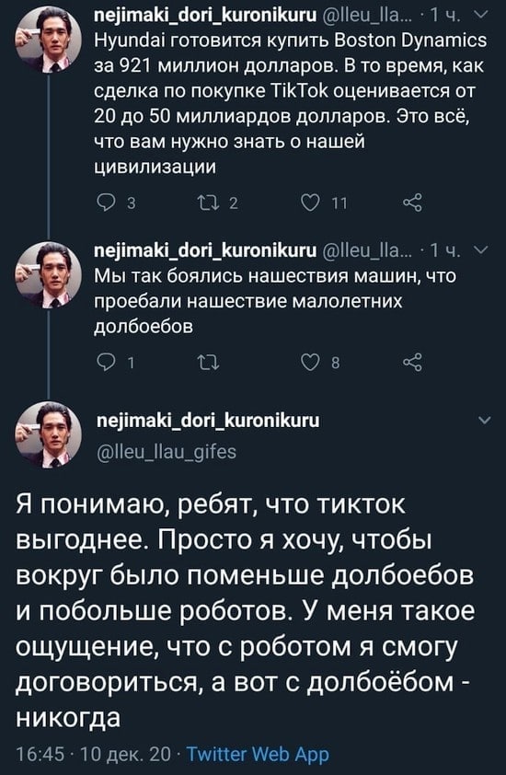506x775 pixels.
Task: Open options chevron on second tweet
Action: pos(481,251)
